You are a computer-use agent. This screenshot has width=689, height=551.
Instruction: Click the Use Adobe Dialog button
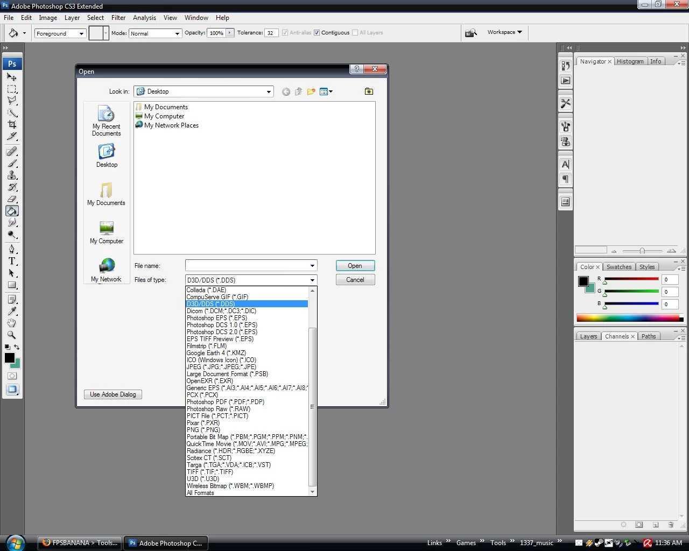click(x=113, y=394)
